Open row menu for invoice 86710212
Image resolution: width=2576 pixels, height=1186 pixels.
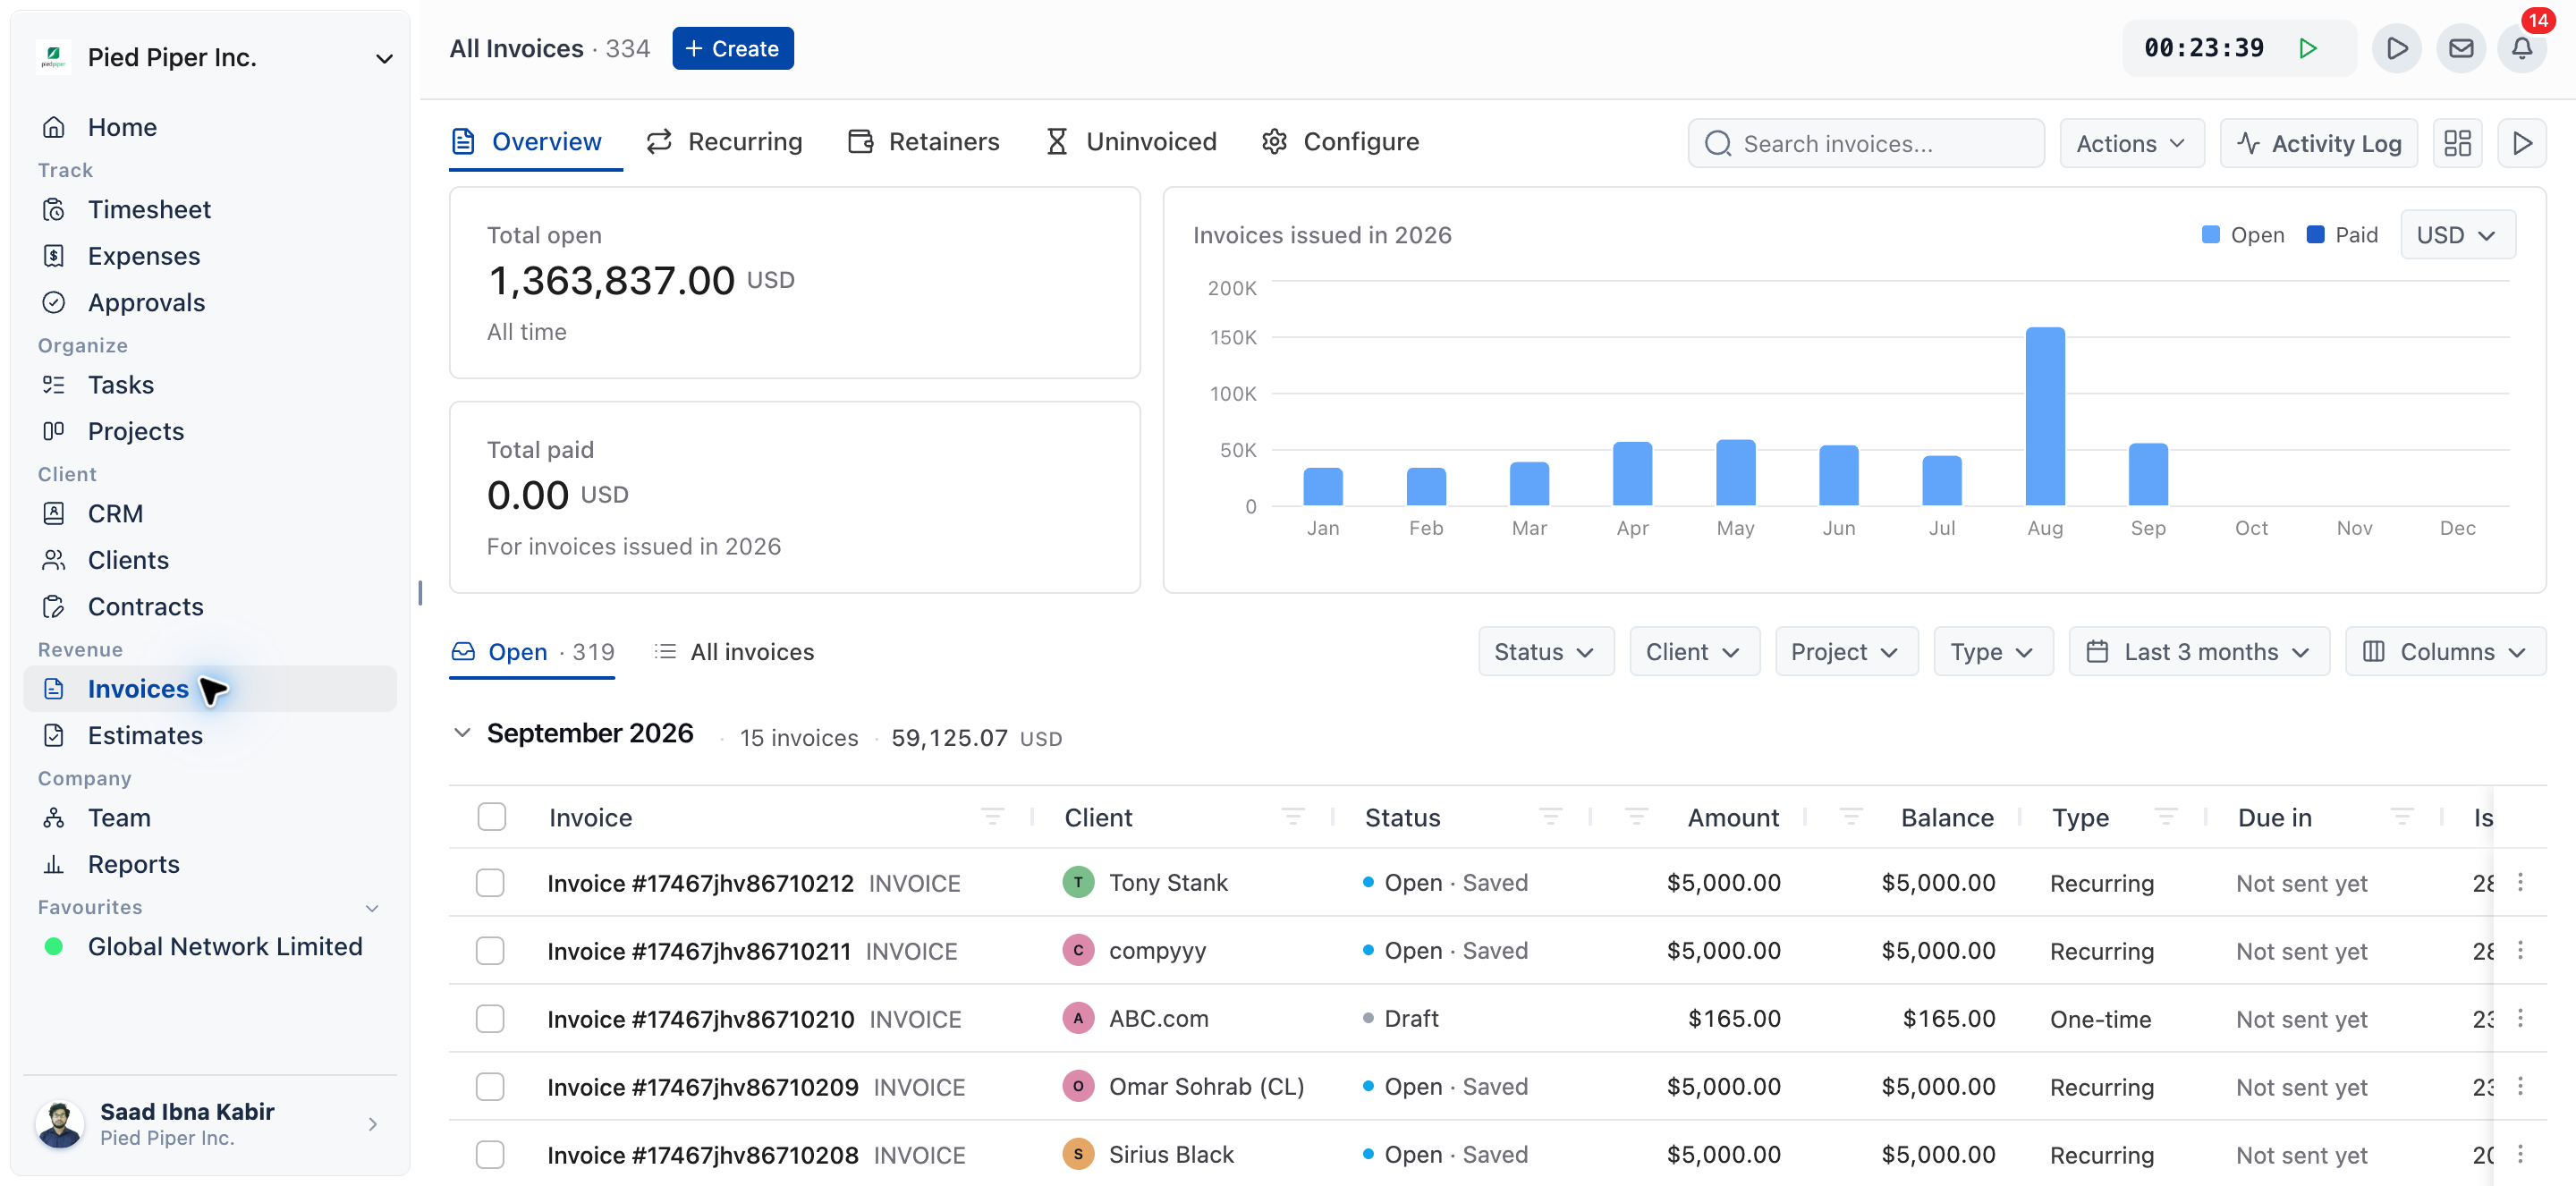2520,882
